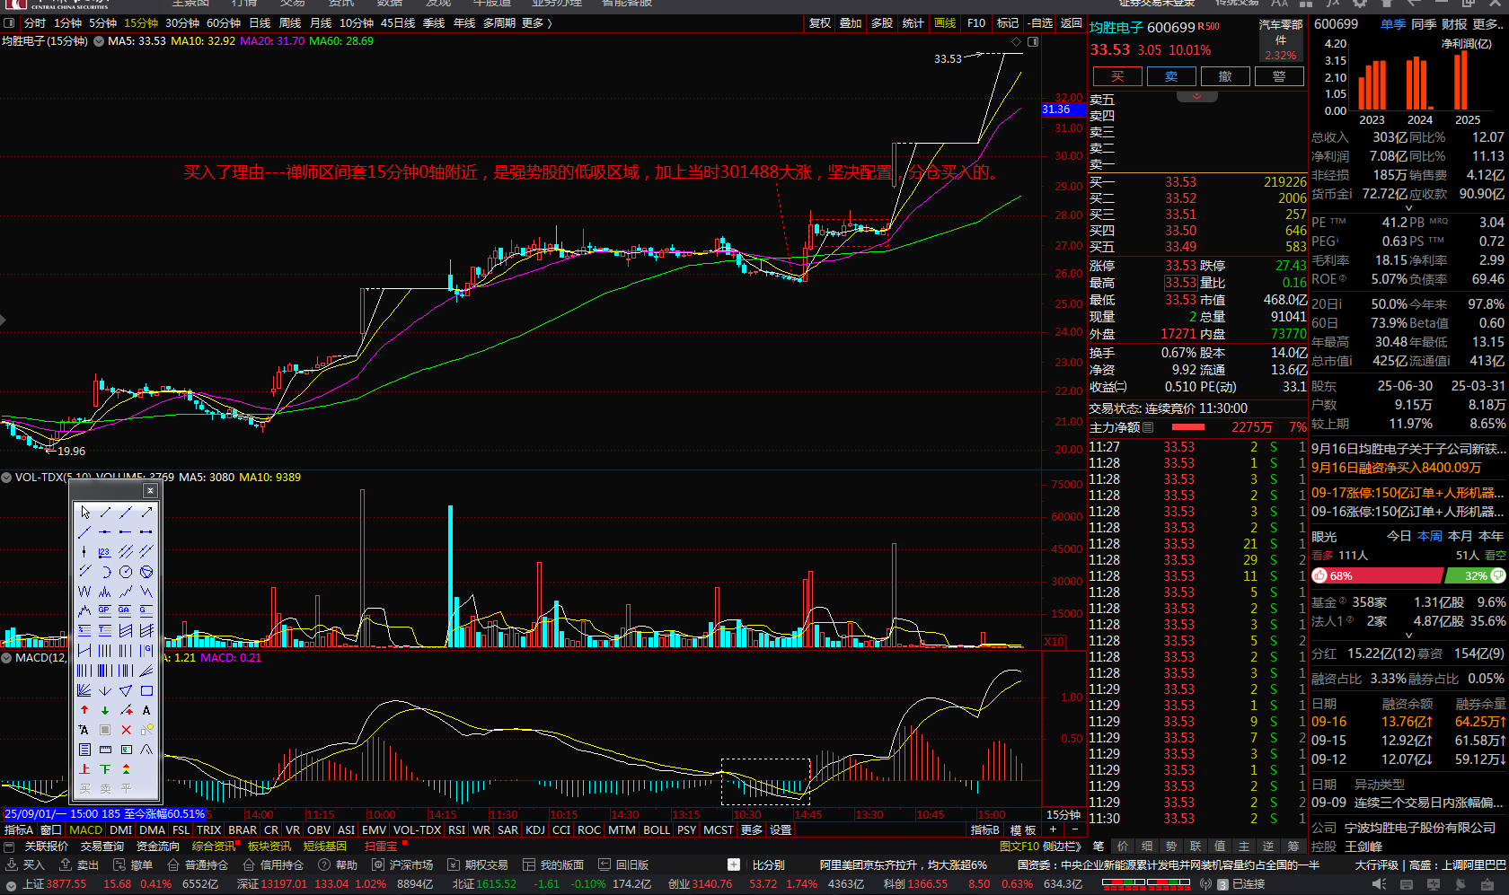Expand 更多 periods dropdown at top
This screenshot has height=895, width=1509.
(x=536, y=23)
